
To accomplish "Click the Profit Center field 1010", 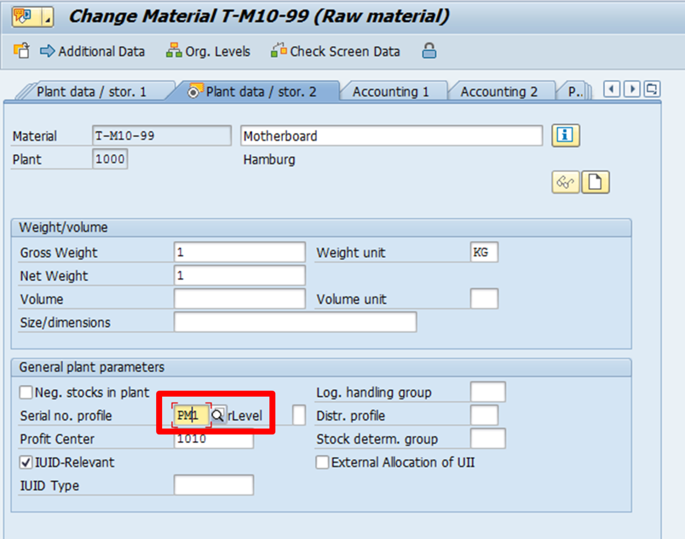I will (214, 438).
